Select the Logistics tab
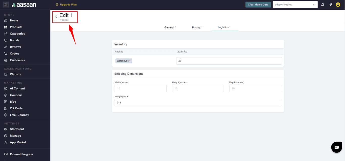This screenshot has width=345, height=161. [x=224, y=27]
